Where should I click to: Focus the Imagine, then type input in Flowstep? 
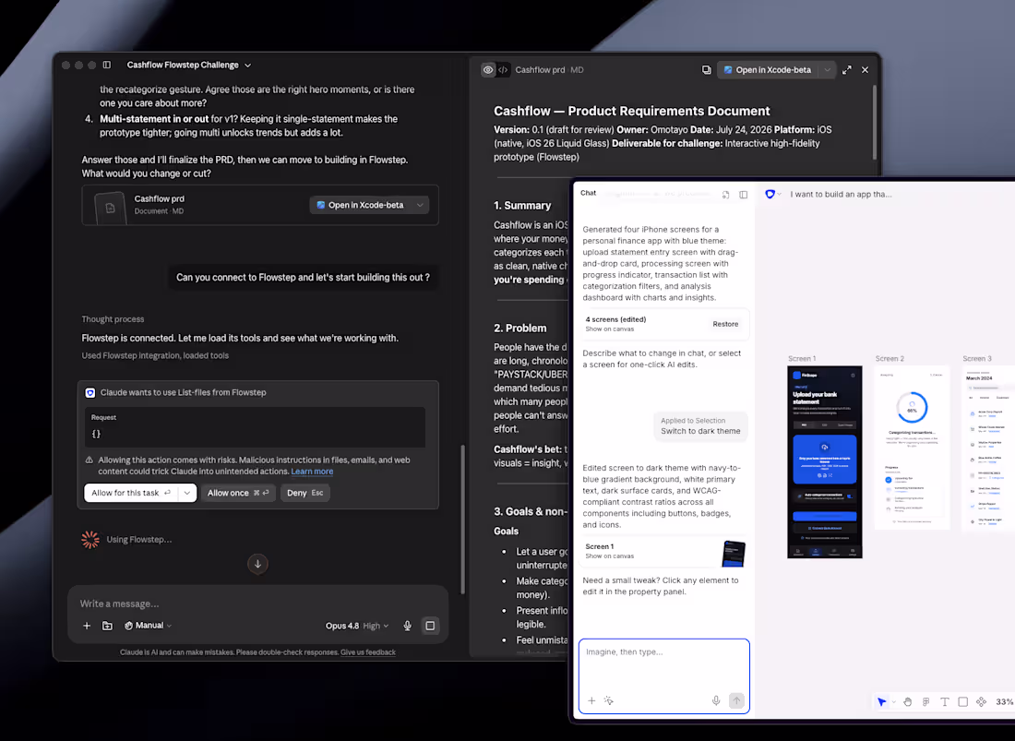664,664
